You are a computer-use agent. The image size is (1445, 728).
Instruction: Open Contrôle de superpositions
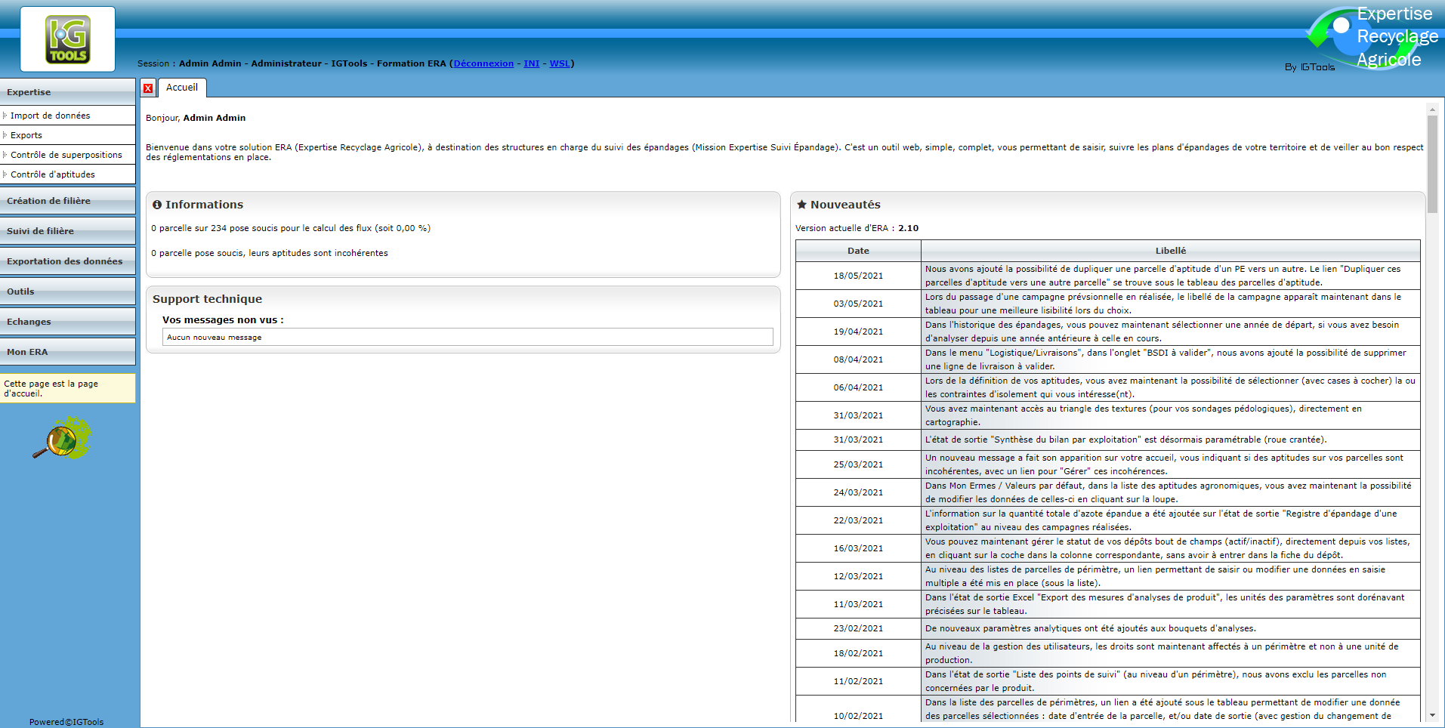coord(66,155)
